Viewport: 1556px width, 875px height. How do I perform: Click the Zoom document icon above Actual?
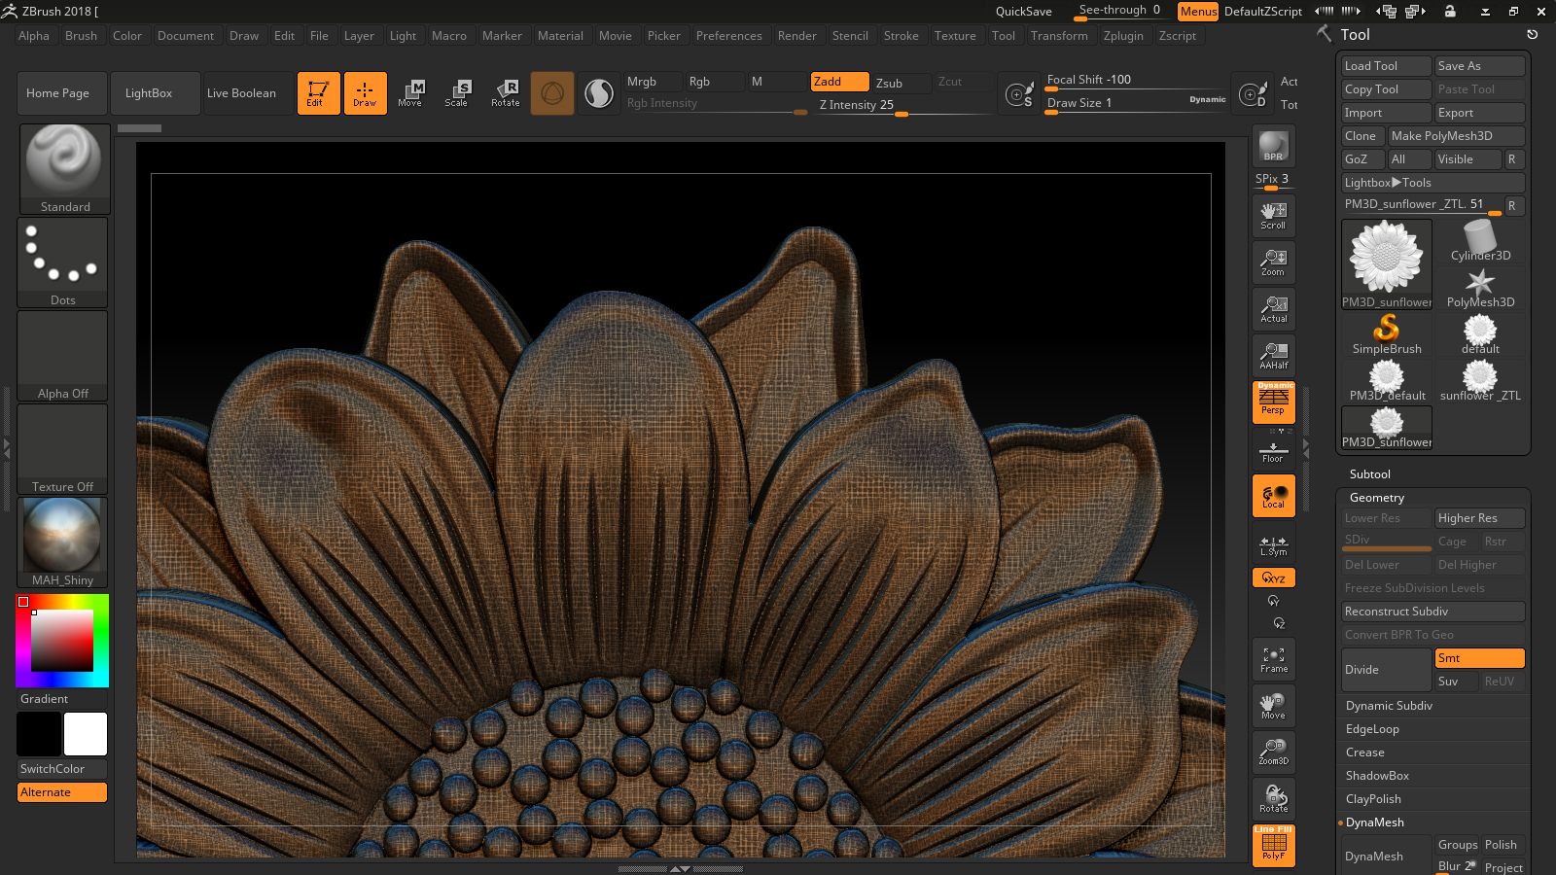coord(1273,262)
